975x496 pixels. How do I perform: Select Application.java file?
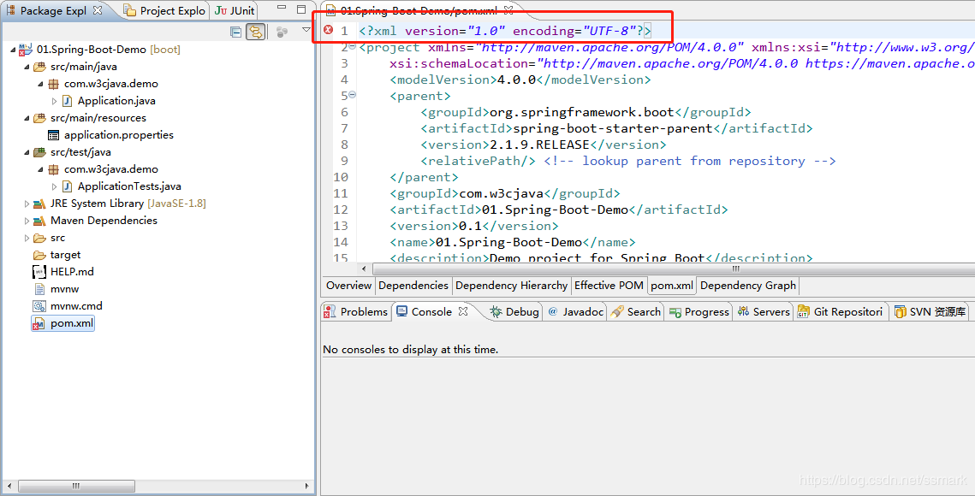click(x=116, y=101)
